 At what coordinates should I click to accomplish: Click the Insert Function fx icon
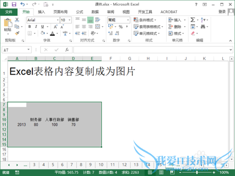67,50
